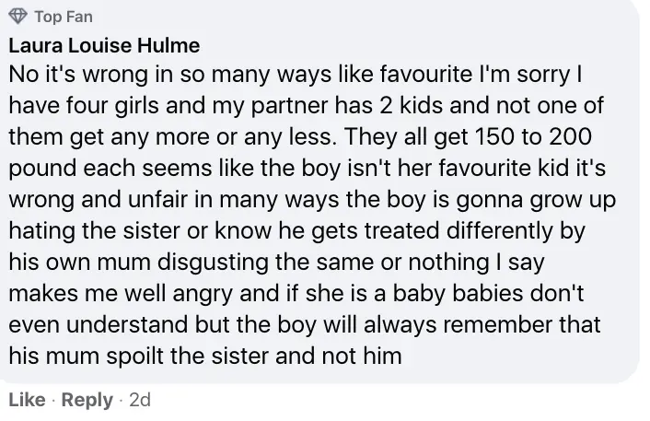Open Laura Louise Hulme's profile

[104, 45]
